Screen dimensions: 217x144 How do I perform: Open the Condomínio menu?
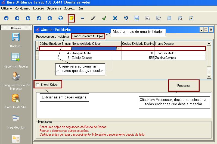tap(23, 8)
